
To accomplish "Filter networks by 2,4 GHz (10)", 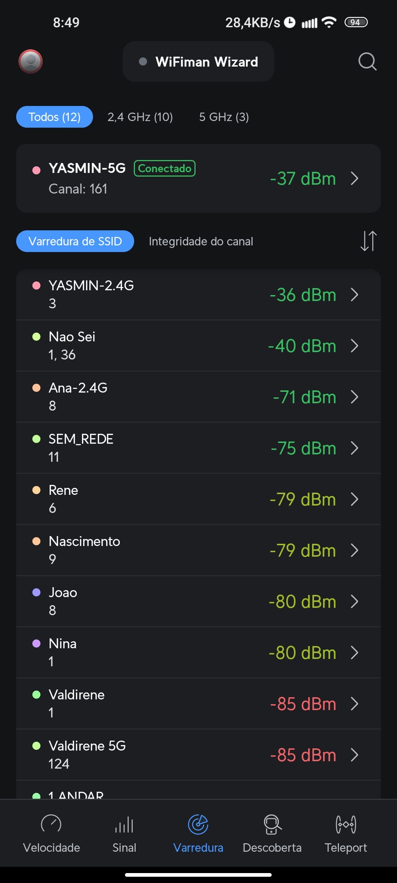I will [x=140, y=117].
